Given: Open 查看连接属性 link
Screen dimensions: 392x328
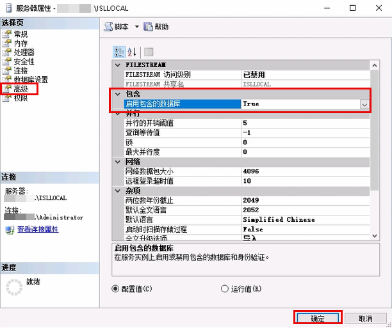Looking at the screenshot, I should tap(38, 229).
